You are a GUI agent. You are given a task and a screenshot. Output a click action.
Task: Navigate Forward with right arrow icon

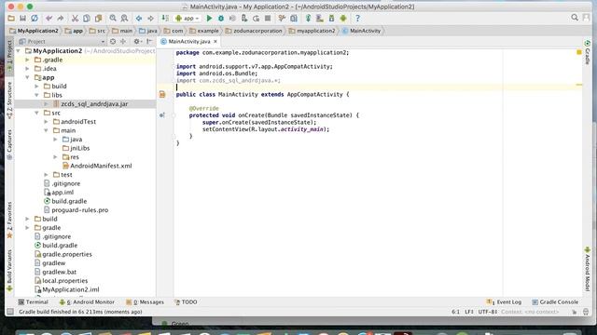151,19
